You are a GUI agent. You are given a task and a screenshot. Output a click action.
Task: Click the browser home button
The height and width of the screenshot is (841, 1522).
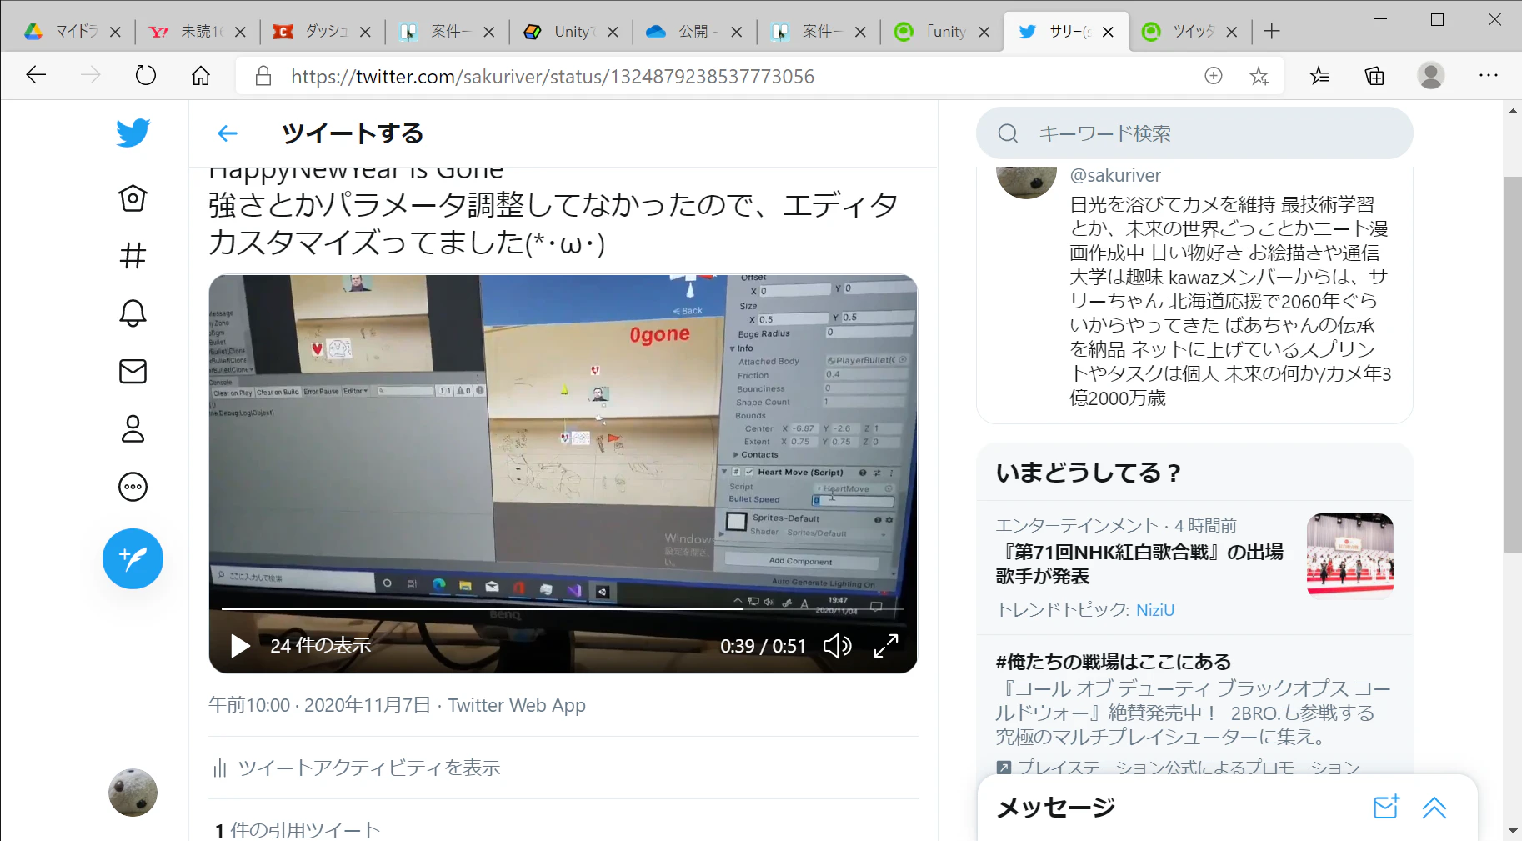pos(201,76)
